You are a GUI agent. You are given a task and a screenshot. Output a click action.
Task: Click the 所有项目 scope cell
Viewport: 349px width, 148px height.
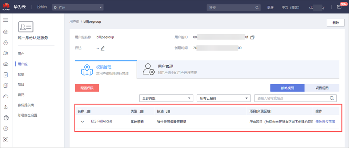click(281, 122)
